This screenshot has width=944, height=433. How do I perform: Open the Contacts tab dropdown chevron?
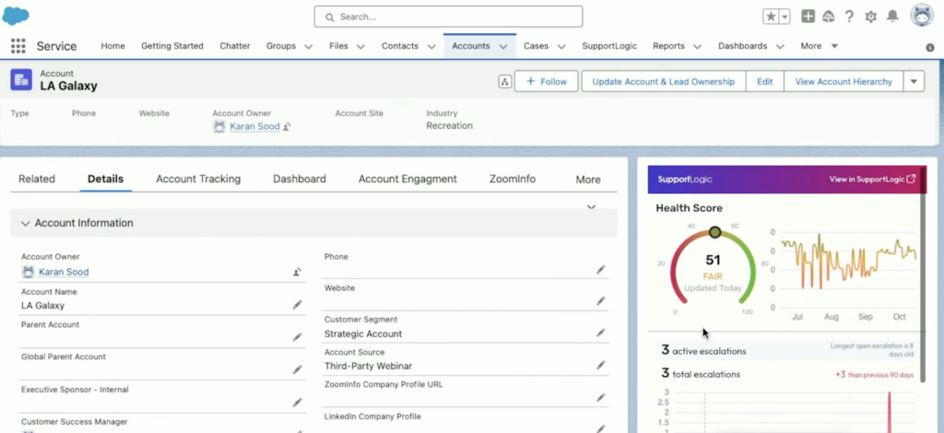tap(431, 46)
